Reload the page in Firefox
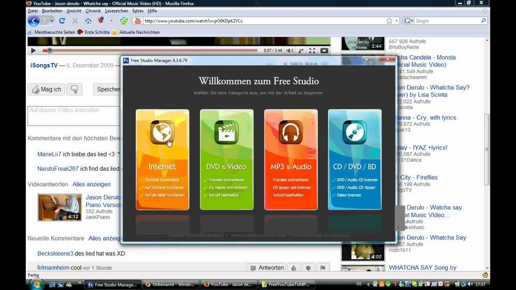This screenshot has width=516, height=290. 62,21
